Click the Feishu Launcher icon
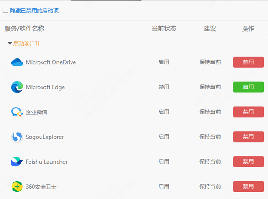This screenshot has width=268, height=199. (17, 162)
